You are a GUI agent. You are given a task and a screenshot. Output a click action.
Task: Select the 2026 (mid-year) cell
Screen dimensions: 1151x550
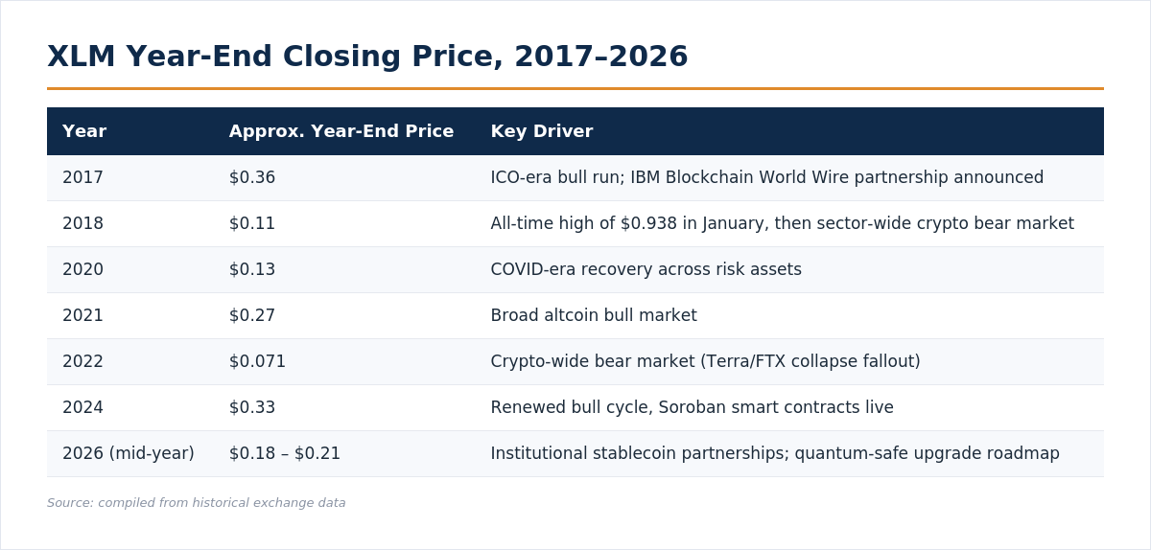129,453
